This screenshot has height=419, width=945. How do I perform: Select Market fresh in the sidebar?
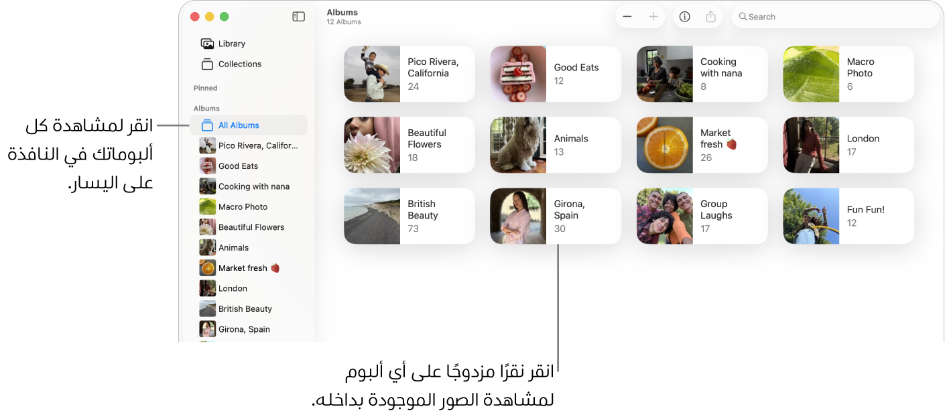[249, 268]
